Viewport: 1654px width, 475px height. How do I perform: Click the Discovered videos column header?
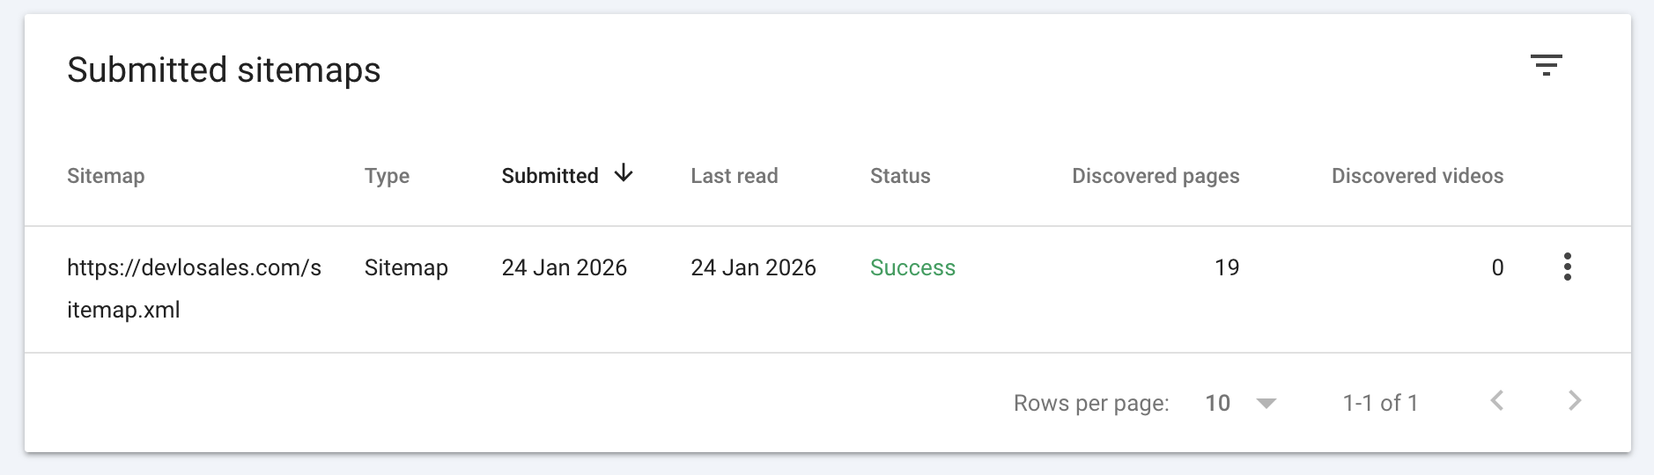click(1416, 176)
